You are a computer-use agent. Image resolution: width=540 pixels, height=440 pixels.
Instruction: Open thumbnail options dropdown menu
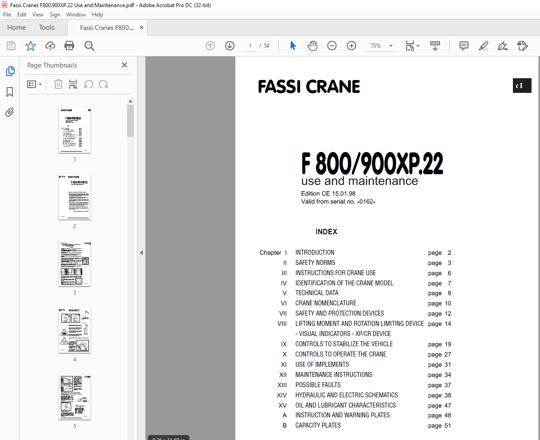(35, 84)
